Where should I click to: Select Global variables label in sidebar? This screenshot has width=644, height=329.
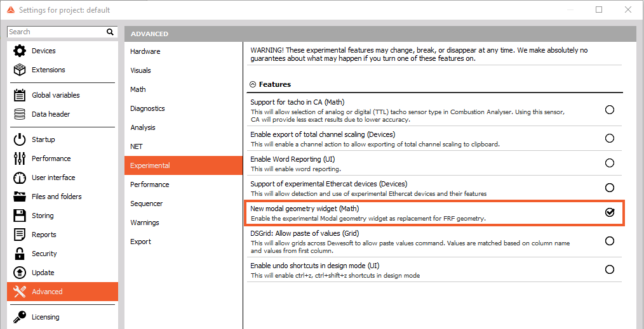point(56,95)
